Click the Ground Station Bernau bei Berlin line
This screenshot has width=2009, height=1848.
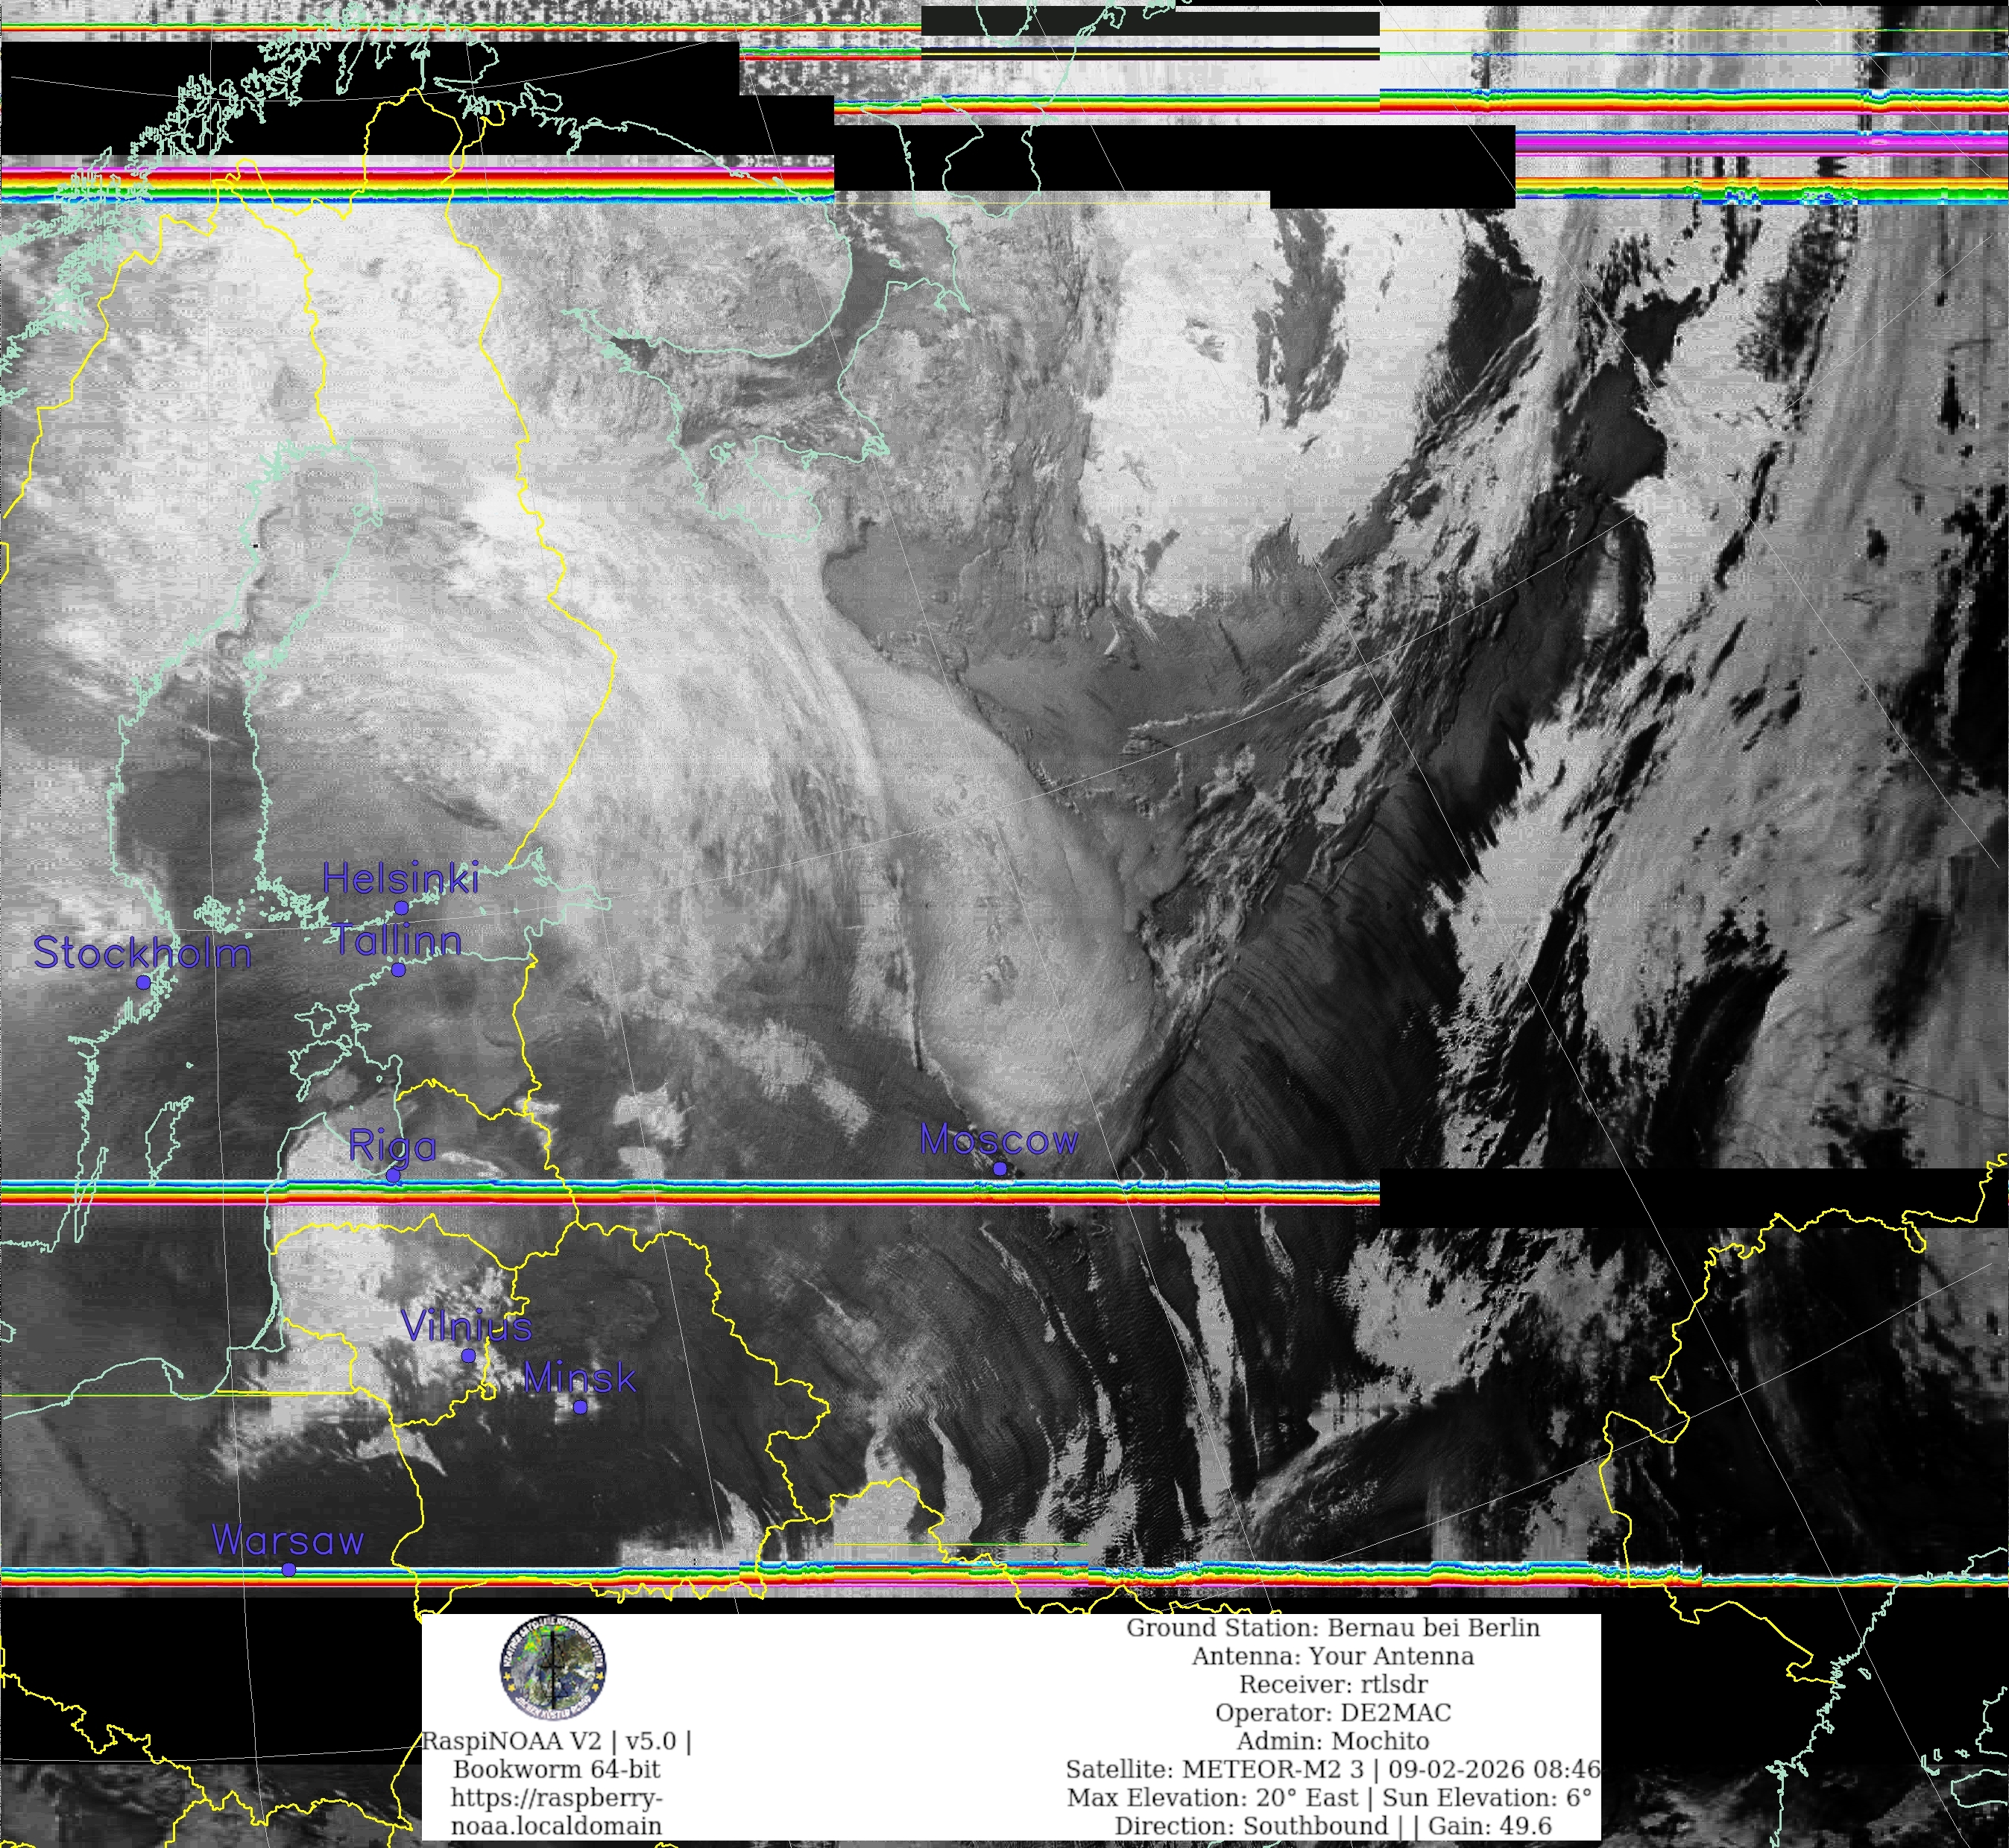click(x=1333, y=1628)
